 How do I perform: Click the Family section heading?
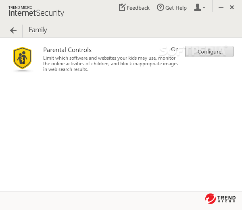tap(38, 30)
